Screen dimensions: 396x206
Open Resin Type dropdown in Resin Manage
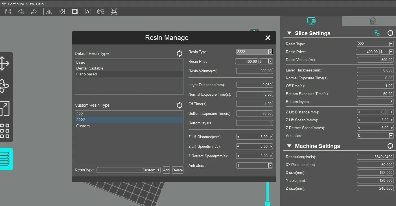pyautogui.click(x=270, y=52)
